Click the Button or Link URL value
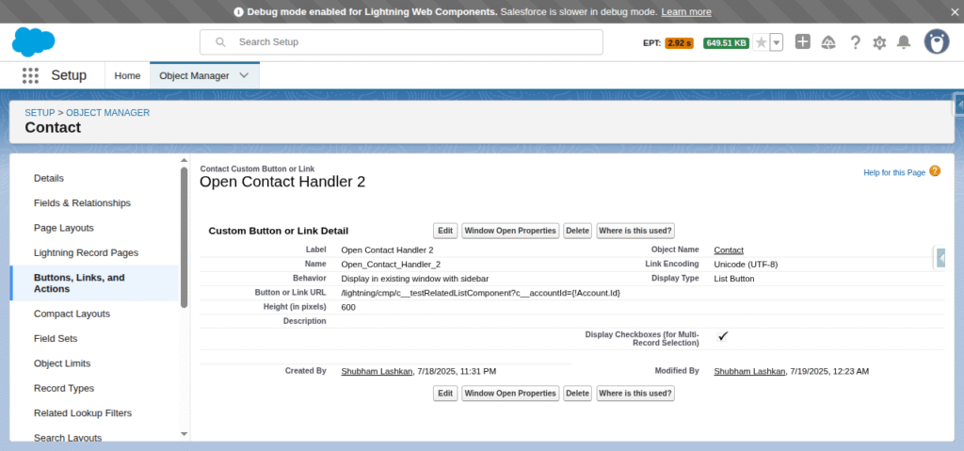The height and width of the screenshot is (451, 964). coord(481,293)
